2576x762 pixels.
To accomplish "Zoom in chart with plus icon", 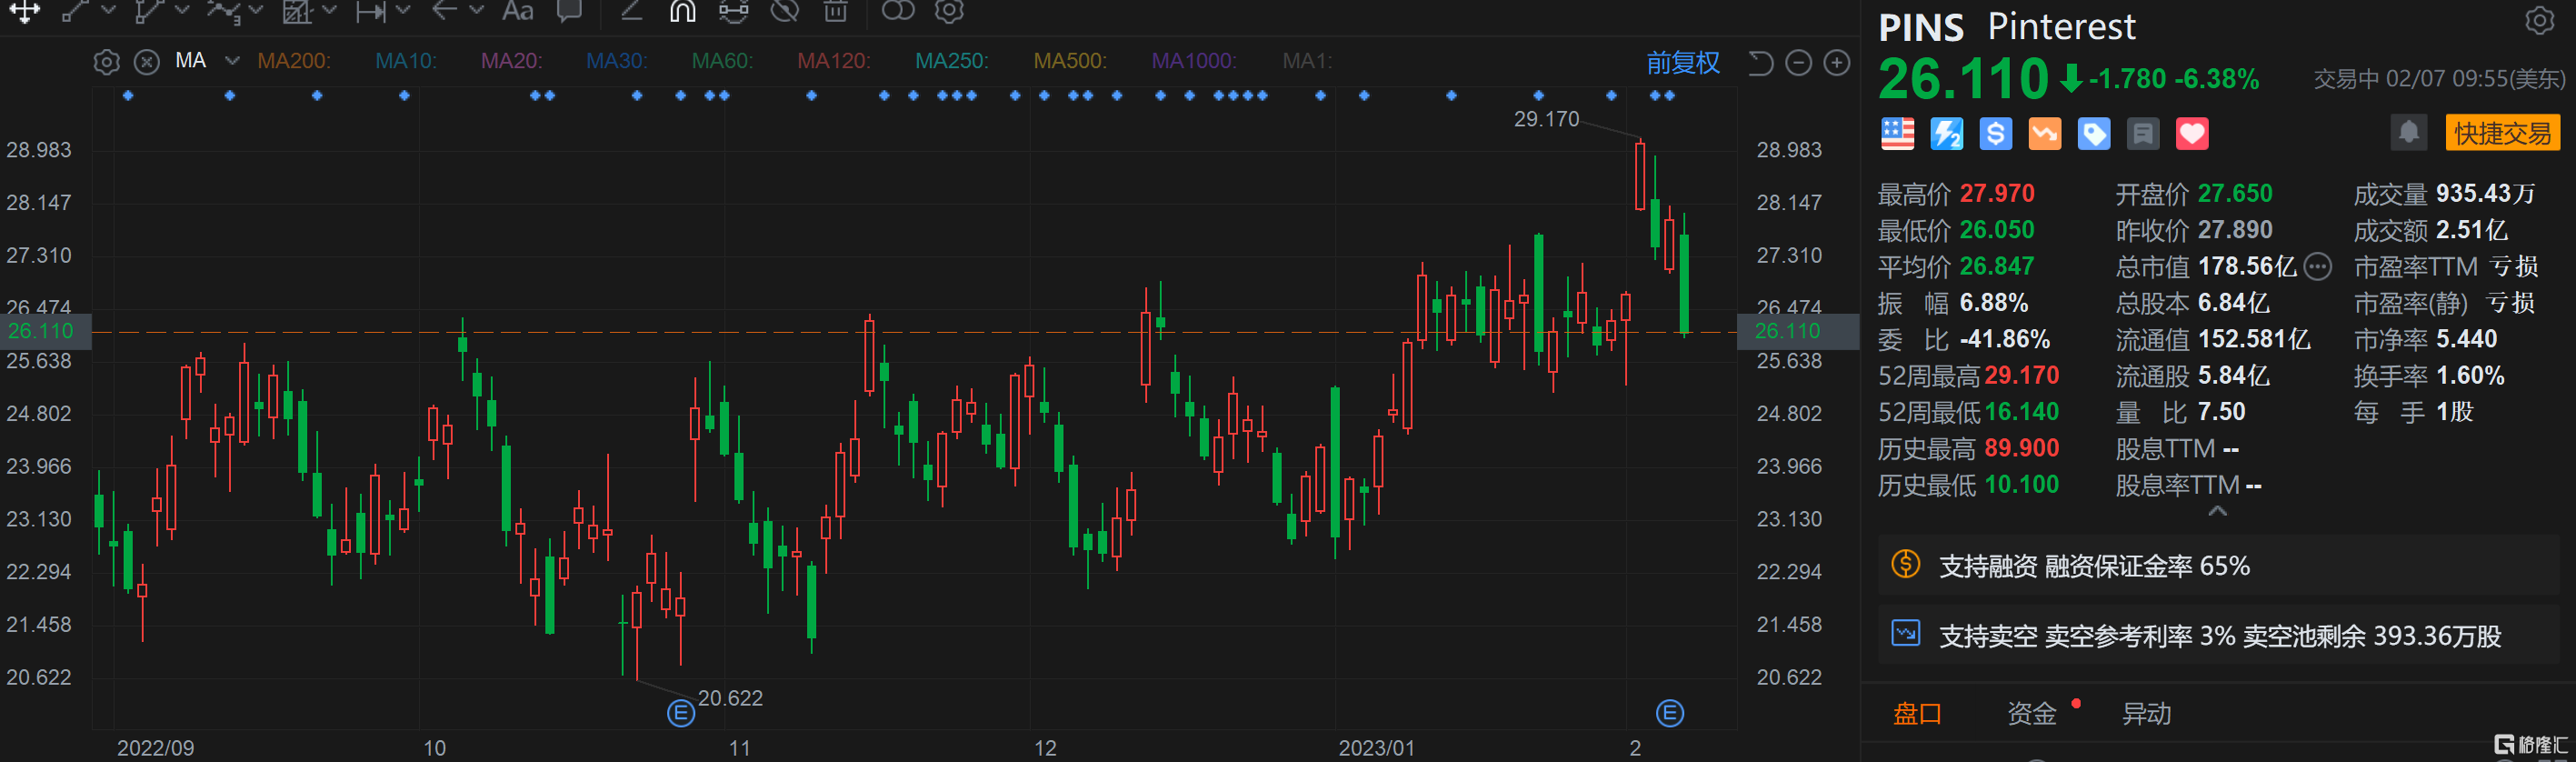I will click(1837, 63).
